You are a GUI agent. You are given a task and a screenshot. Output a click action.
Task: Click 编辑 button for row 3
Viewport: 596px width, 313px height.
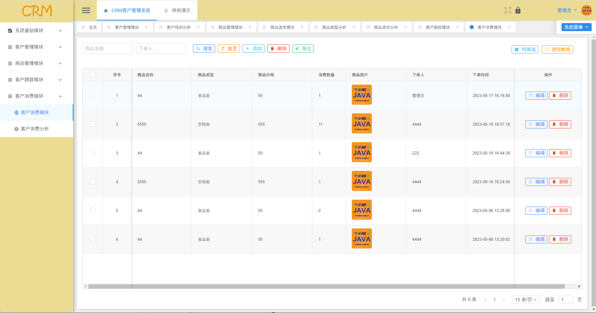click(x=536, y=153)
